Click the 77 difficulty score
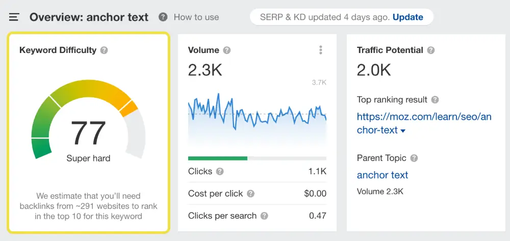Viewport: 510px width, 241px height. tap(88, 133)
